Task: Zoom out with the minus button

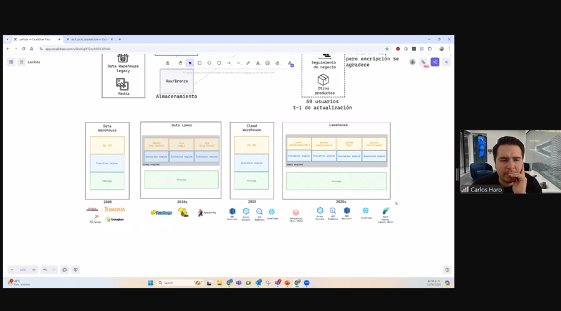Action: tap(12, 270)
